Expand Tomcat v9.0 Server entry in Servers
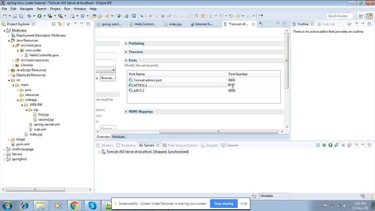Image resolution: width=375 pixels, height=211 pixels. coord(99,152)
